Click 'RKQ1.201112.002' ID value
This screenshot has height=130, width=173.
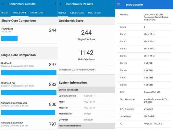coord(153,123)
